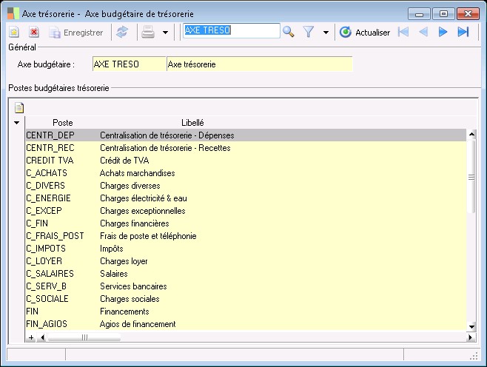Click the Libellé column header
The height and width of the screenshot is (367, 487).
(x=192, y=122)
